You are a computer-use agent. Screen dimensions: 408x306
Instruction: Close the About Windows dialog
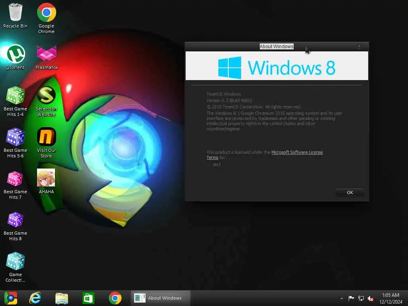359,46
